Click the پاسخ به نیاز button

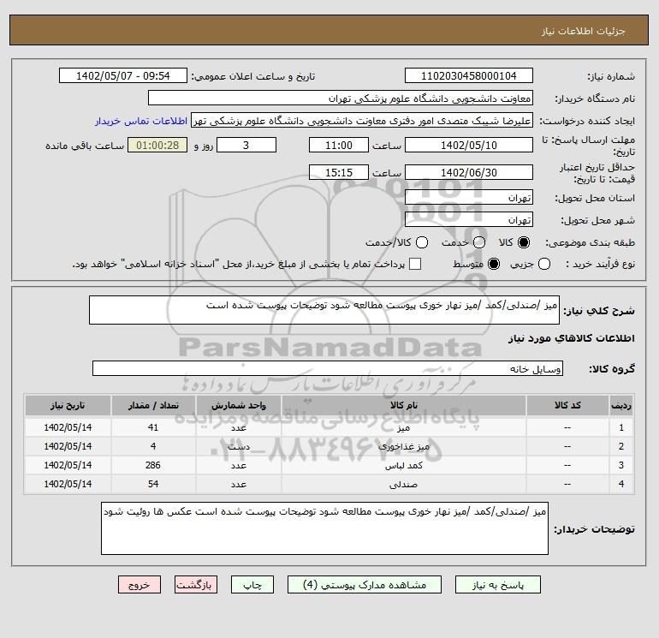click(497, 585)
